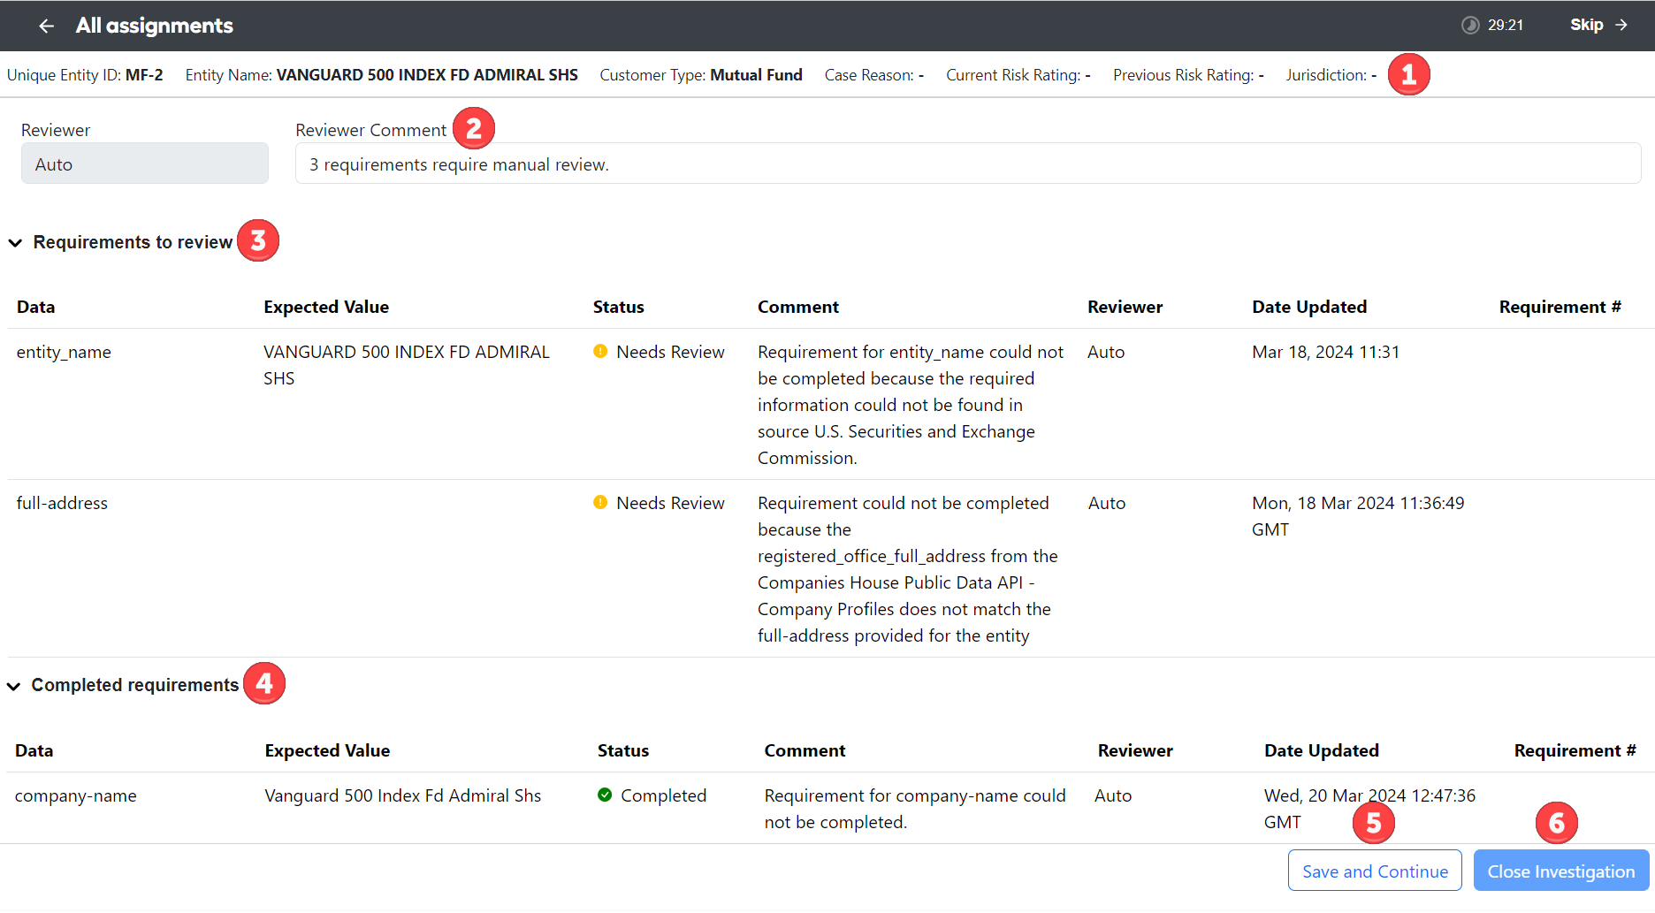Click the Securities and Exchange Commission comment
Screen dimensions: 1655x913
coord(911,405)
